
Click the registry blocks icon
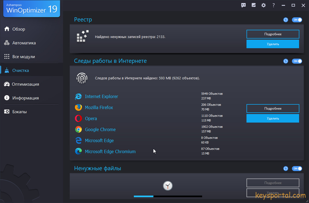pos(82,36)
